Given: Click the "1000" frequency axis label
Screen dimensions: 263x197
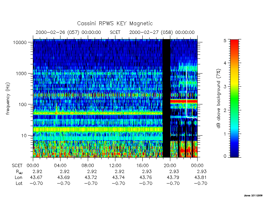Looking at the screenshot, I should [21, 74].
